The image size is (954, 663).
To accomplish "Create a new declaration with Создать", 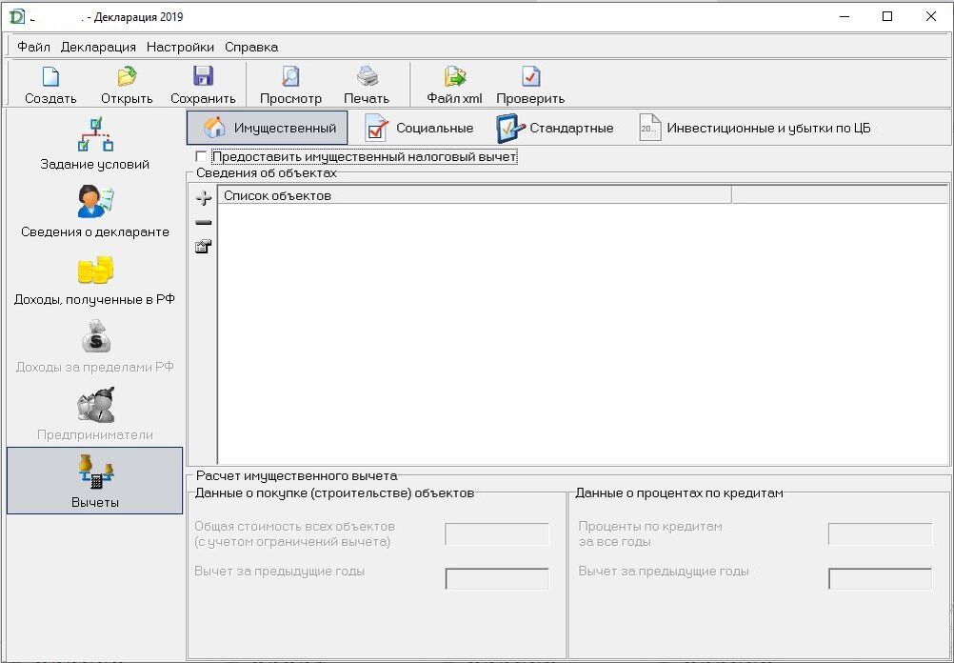I will coord(50,85).
